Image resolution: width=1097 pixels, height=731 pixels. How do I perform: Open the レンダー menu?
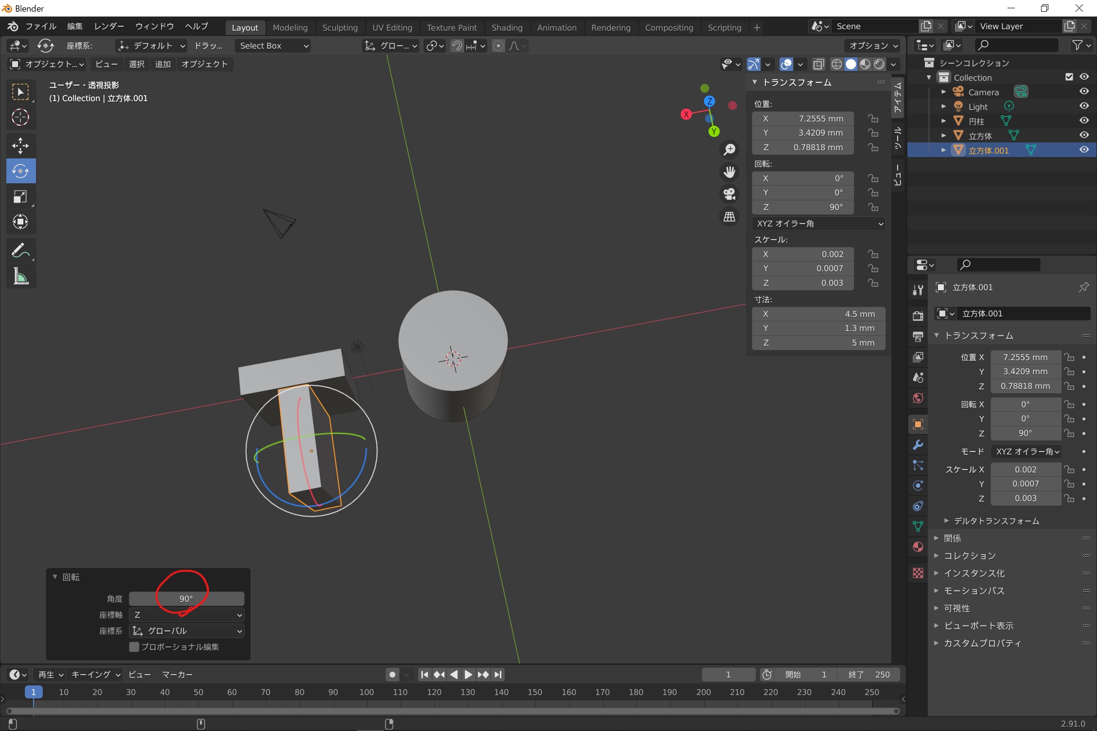point(109,26)
